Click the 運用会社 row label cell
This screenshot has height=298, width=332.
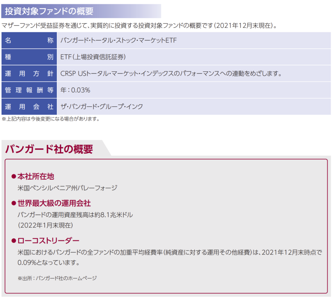[29, 107]
